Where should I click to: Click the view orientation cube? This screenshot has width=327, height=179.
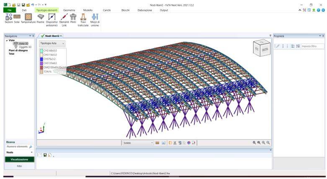click(262, 49)
